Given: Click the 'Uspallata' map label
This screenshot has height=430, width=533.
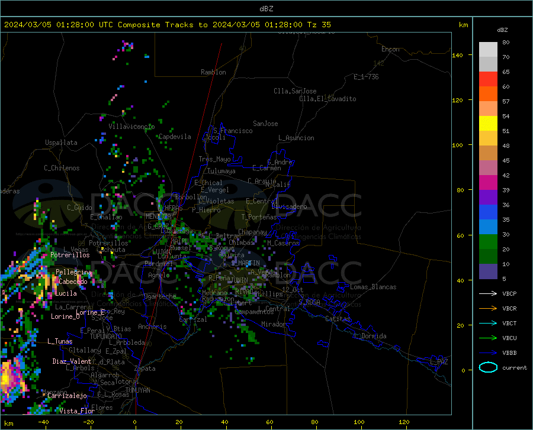Looking at the screenshot, I should [x=61, y=143].
